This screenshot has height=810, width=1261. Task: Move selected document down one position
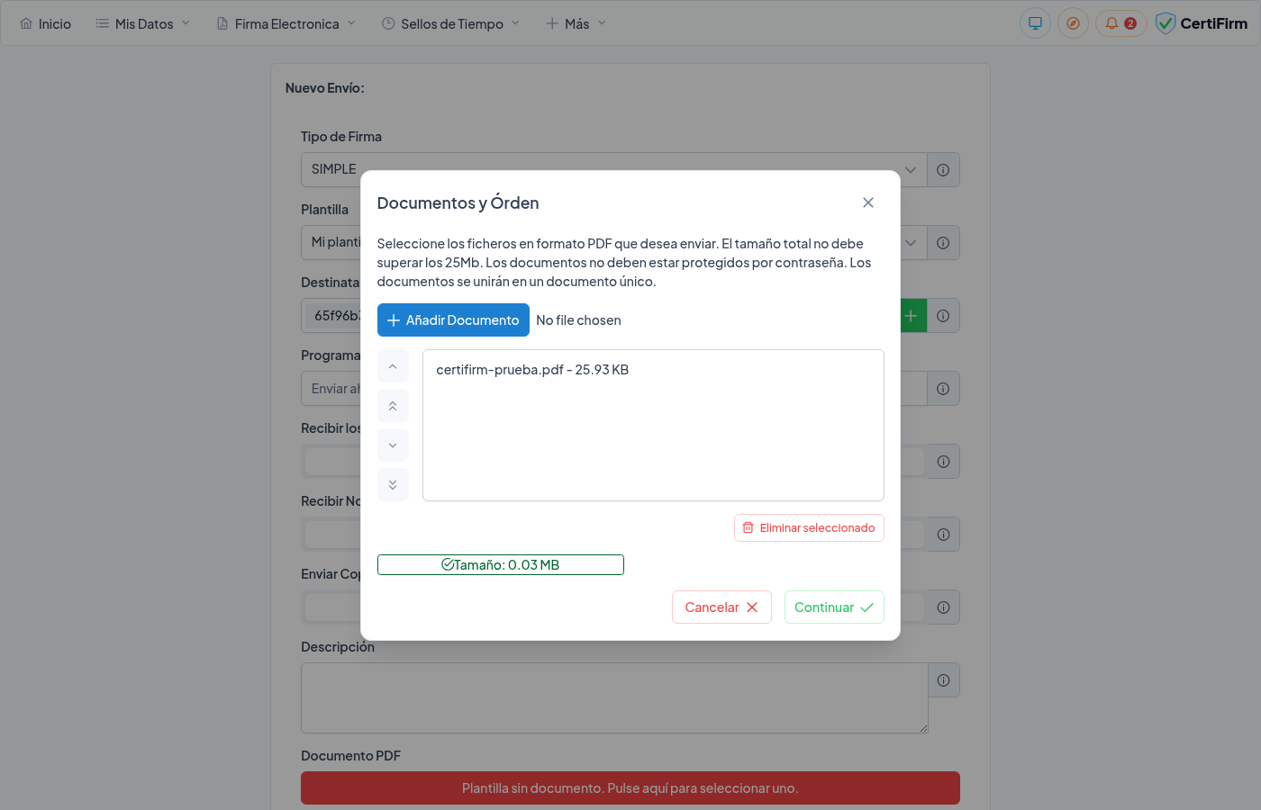point(393,445)
